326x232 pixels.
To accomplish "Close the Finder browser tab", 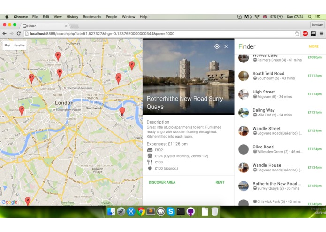I will [x=66, y=26].
